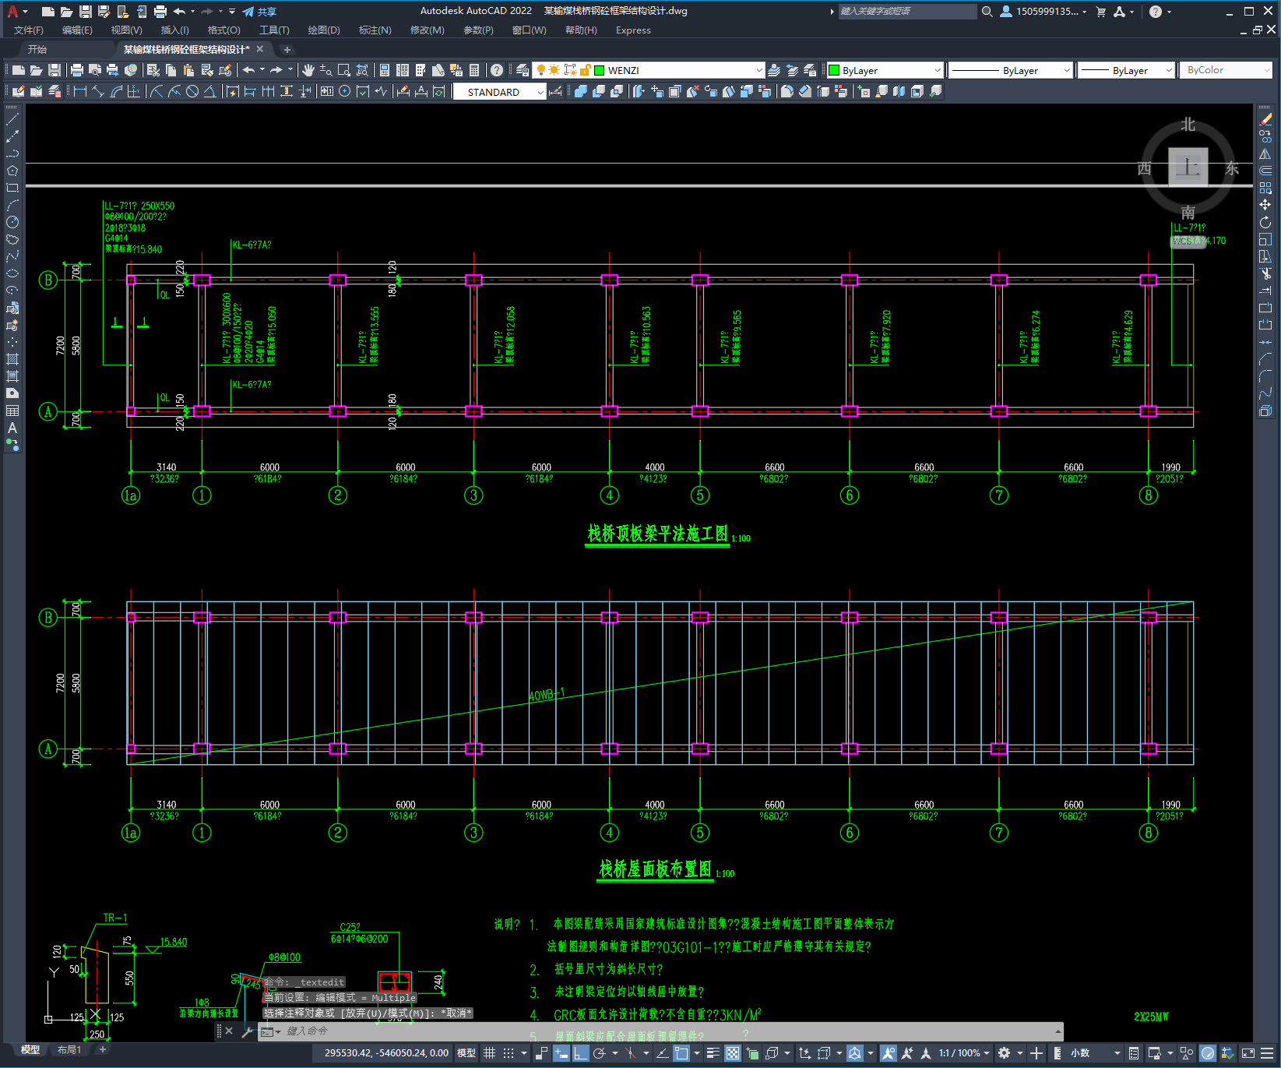
Task: Click the New drawing icon in quick access bar
Action: point(48,12)
